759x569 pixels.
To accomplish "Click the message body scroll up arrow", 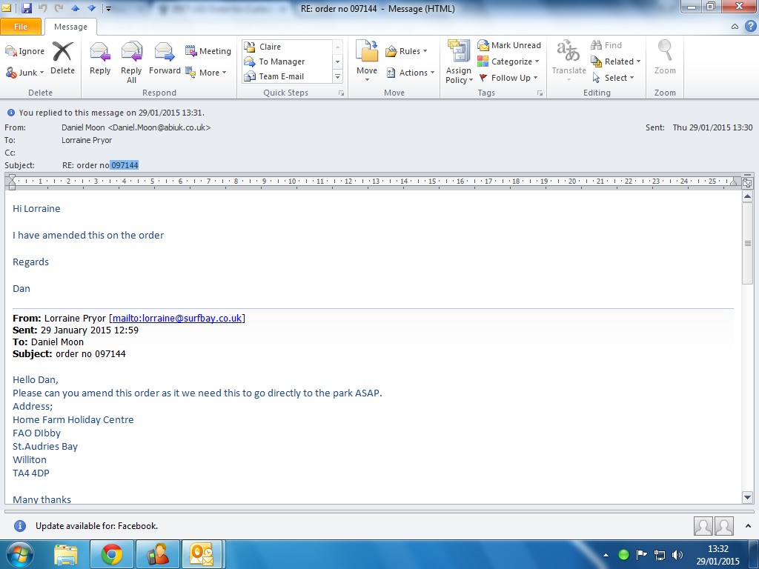I will 747,196.
